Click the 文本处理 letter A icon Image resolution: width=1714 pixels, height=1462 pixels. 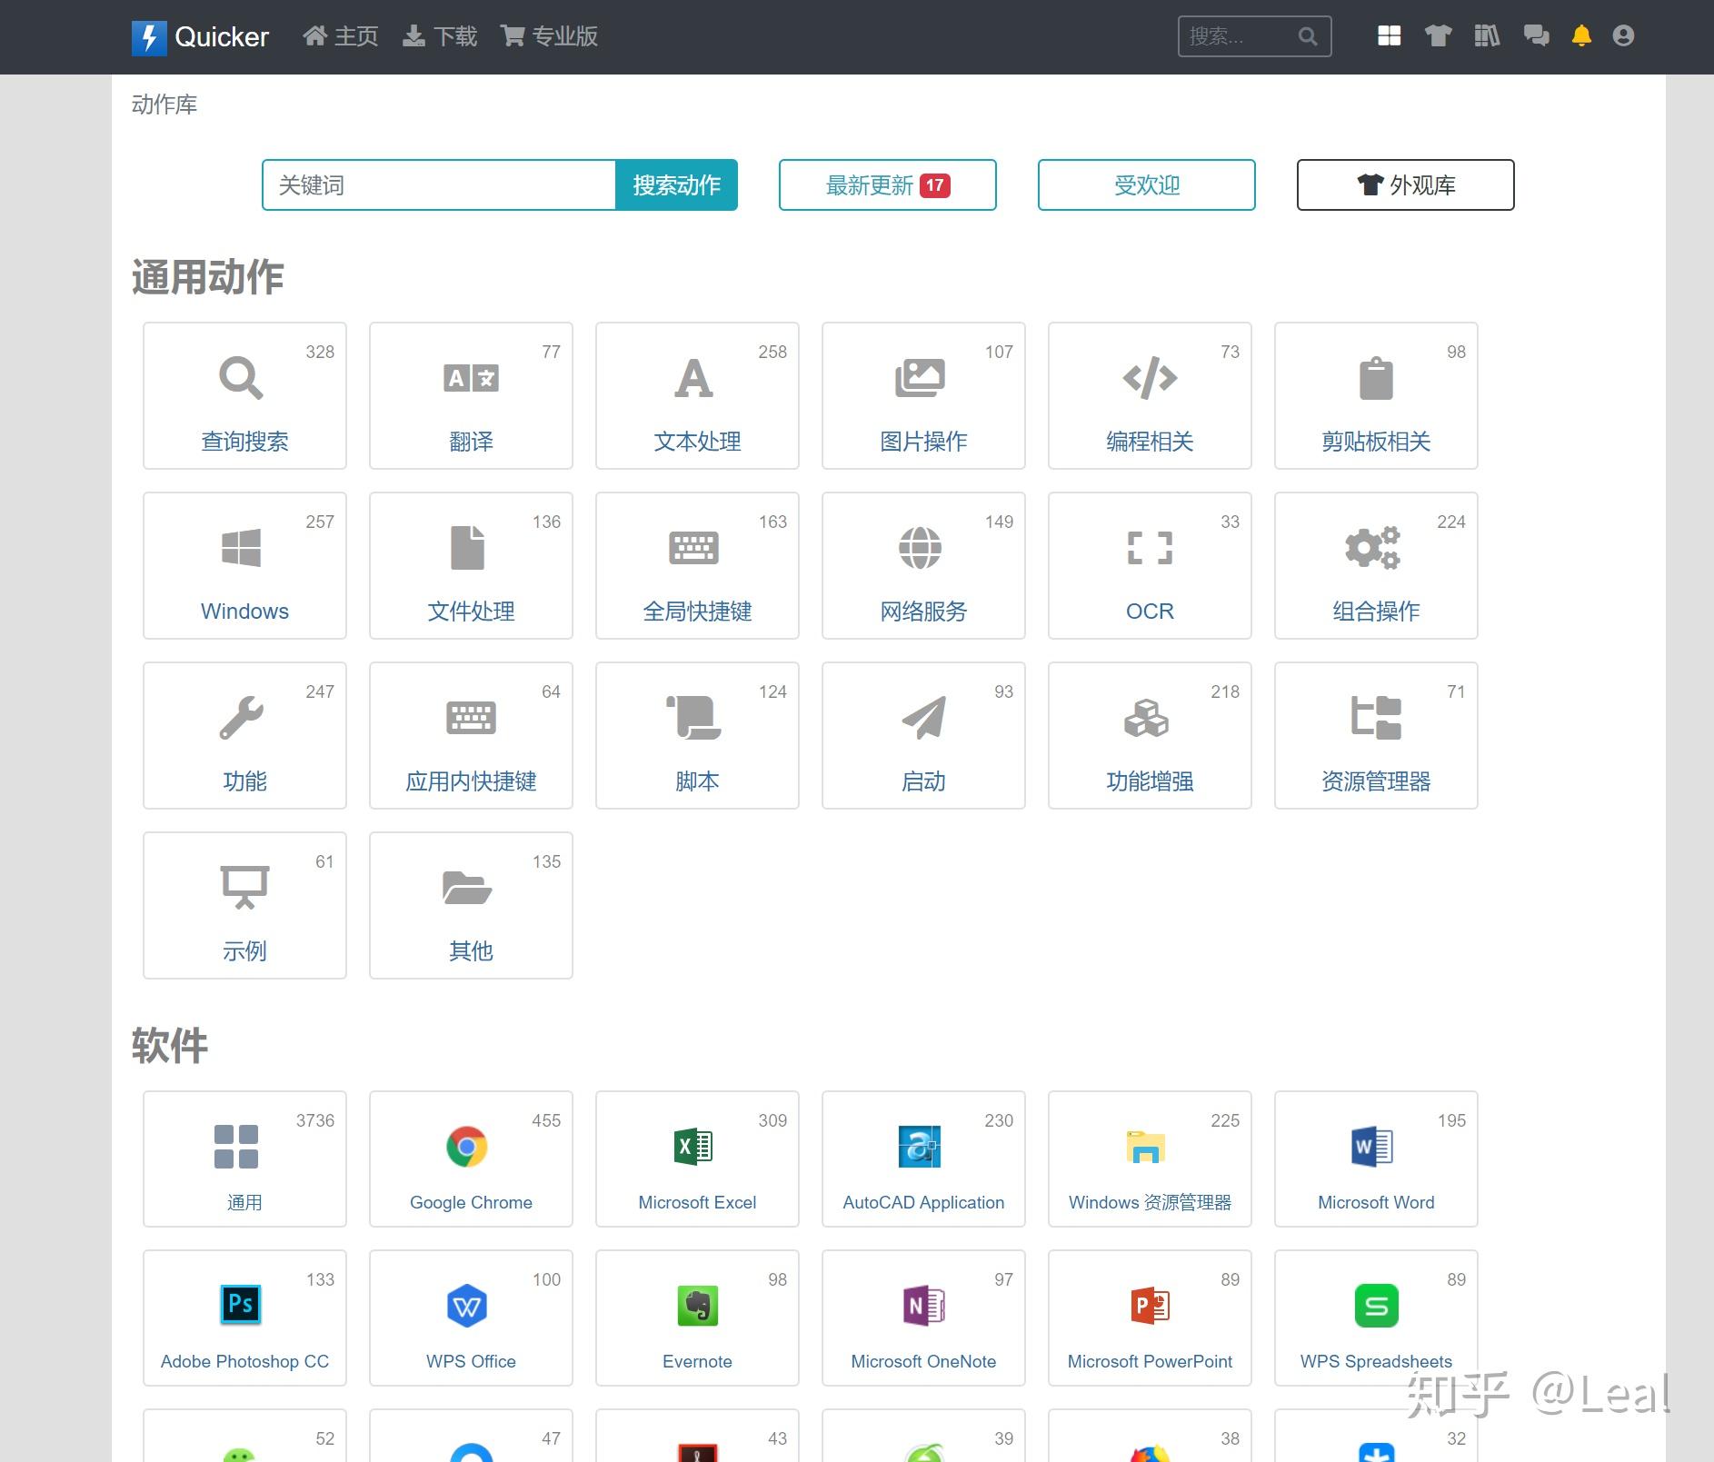(x=694, y=378)
